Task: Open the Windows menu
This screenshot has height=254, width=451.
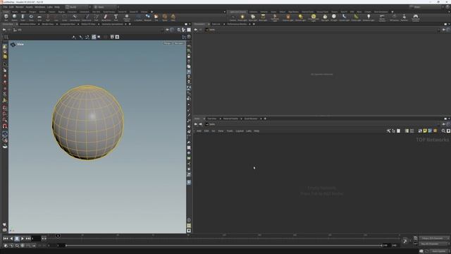Action: 40,7
